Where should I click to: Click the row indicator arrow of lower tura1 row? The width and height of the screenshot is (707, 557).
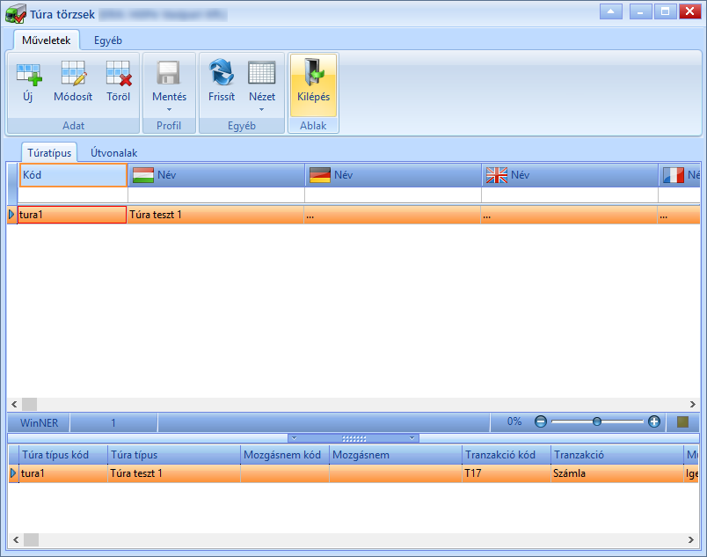pyautogui.click(x=13, y=473)
